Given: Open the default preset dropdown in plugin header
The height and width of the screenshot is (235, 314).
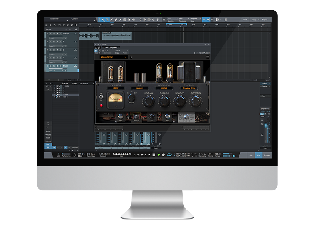Looking at the screenshot, I should tap(119, 51).
